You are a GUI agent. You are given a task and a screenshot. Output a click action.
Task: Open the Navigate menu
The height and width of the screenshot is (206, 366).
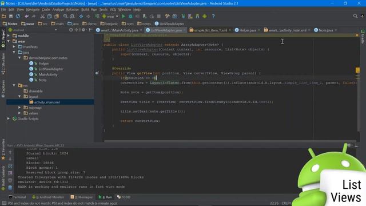point(33,10)
